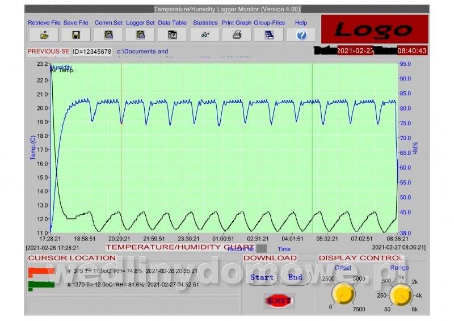Click the 95.0 humidity axis value
Viewport: 454px width, 321px height.
click(x=405, y=64)
